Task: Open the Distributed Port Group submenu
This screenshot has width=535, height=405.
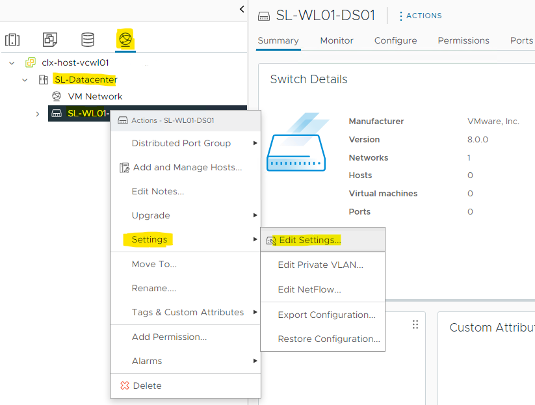Action: coord(181,143)
